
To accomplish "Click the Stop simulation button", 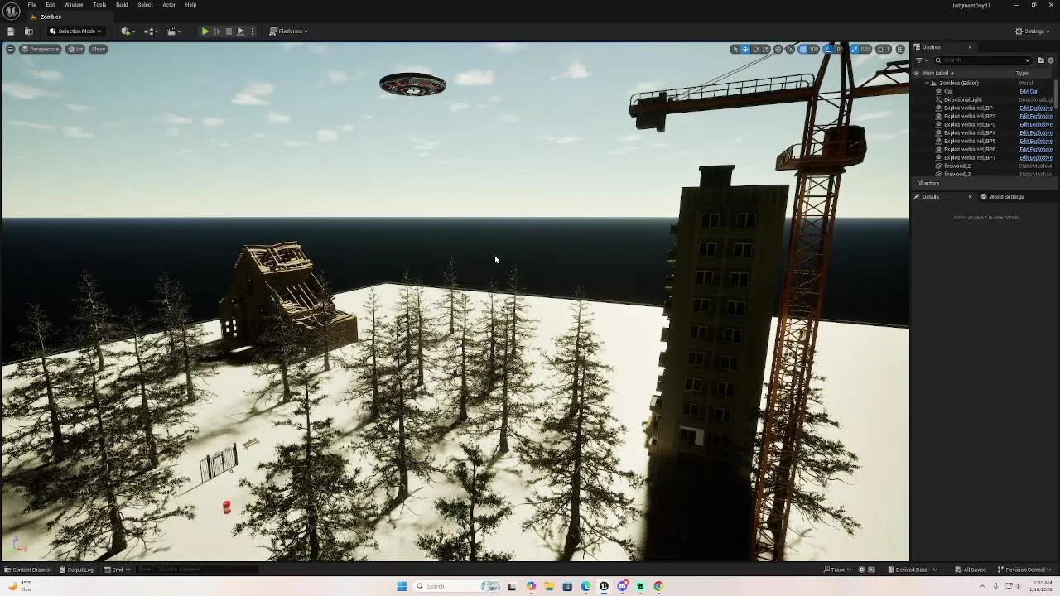I will pyautogui.click(x=229, y=31).
